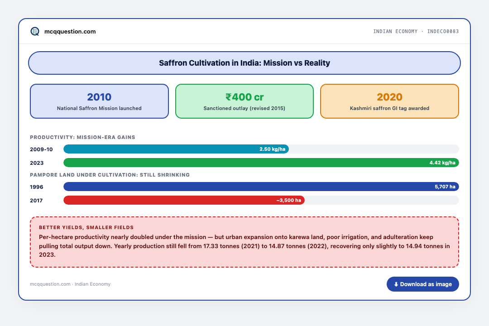Click the Sanctioned outlay (revised 2015) caption
Image resolution: width=489 pixels, height=326 pixels.
(244, 108)
